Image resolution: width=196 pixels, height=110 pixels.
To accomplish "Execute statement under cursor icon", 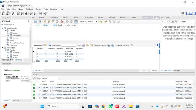I will (x=49, y=22).
